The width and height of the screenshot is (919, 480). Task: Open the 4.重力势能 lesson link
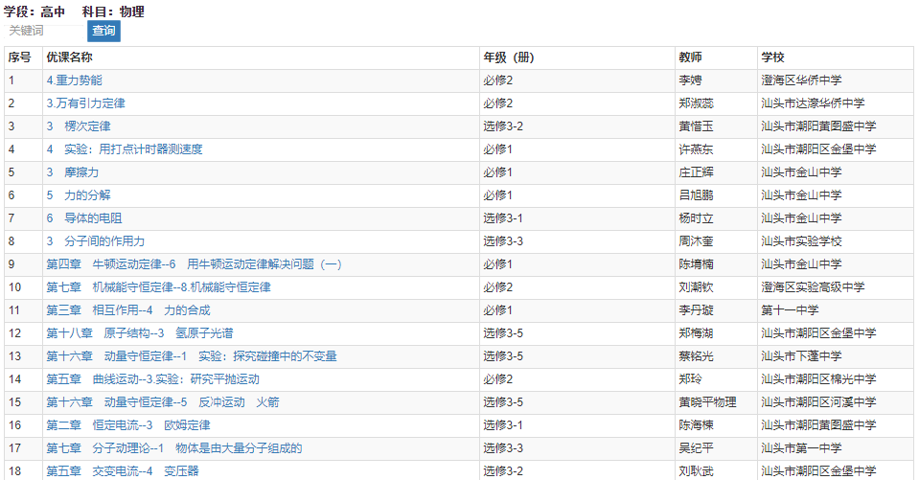(75, 80)
